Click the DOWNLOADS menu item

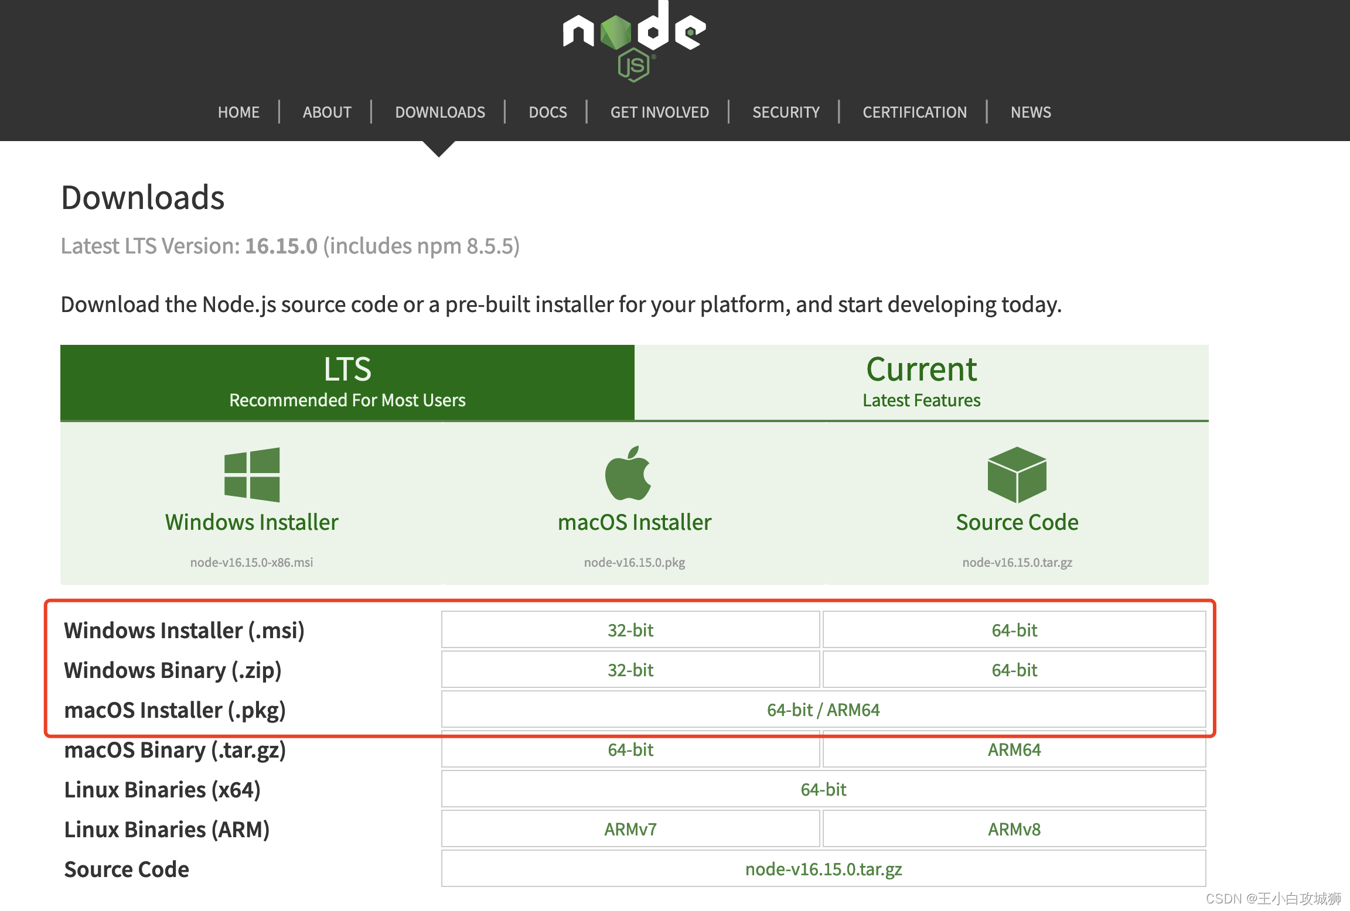click(x=439, y=112)
